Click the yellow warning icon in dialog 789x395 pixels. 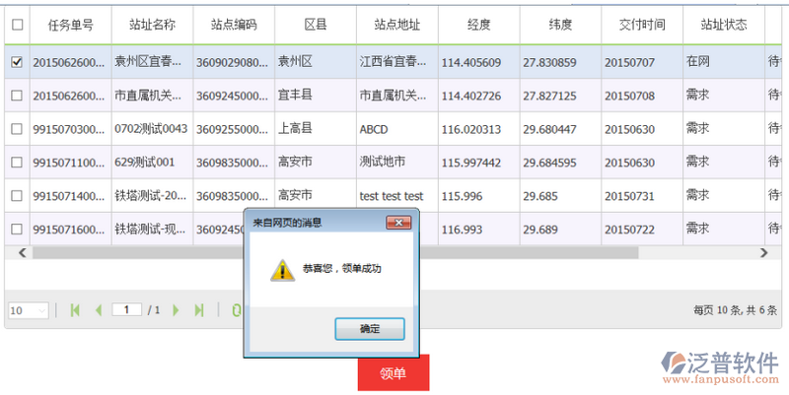point(282,269)
